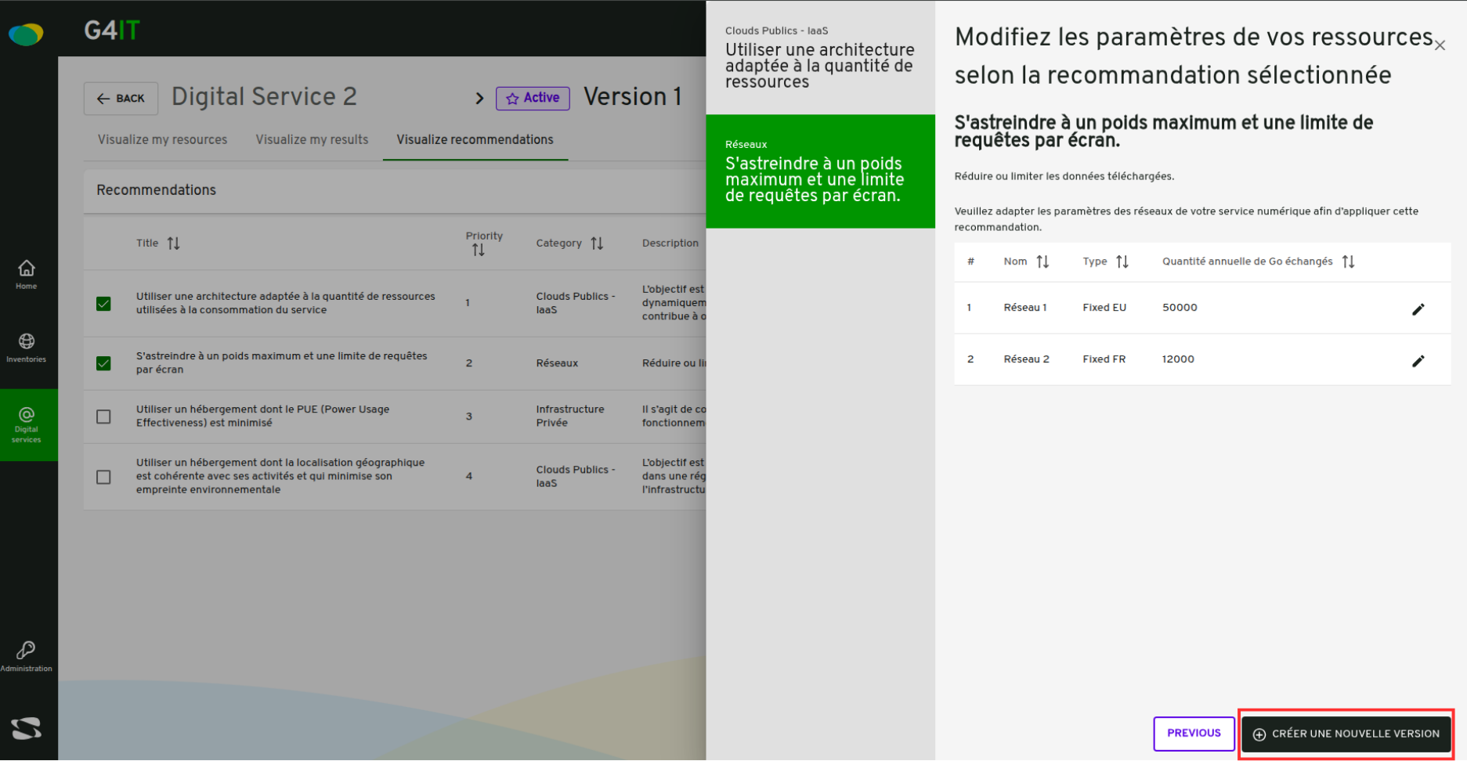The image size is (1467, 761).
Task: Sort recommendations by Priority
Action: [478, 251]
